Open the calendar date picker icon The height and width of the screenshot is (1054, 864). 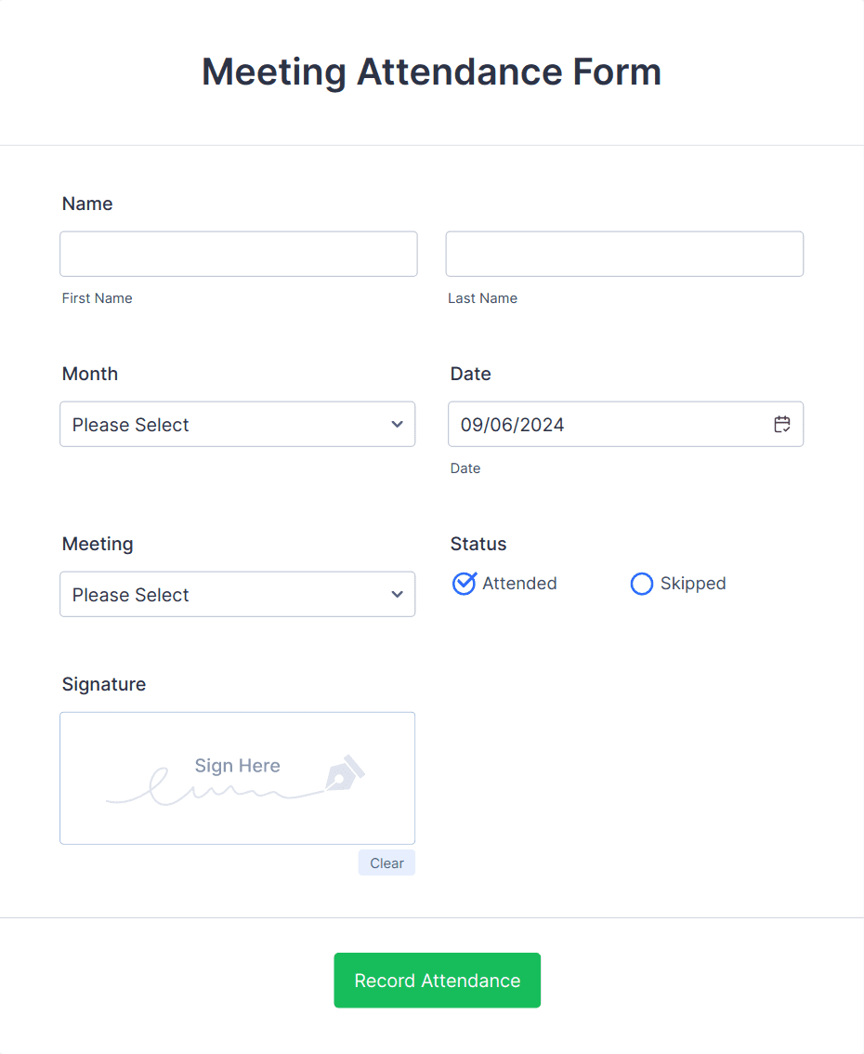782,424
